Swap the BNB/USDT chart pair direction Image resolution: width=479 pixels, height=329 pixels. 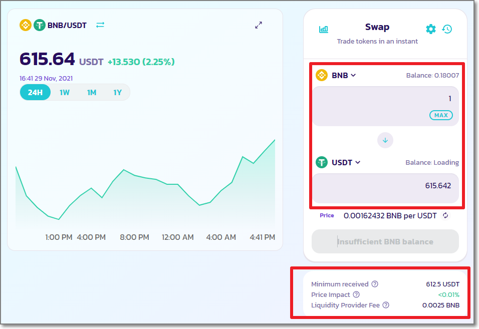point(100,25)
